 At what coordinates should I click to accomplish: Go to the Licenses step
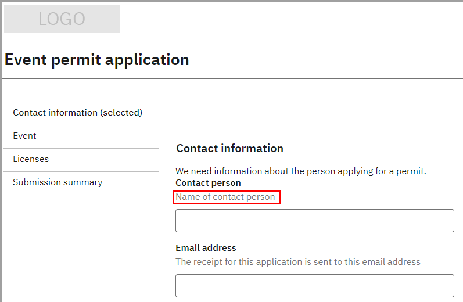[x=31, y=159]
